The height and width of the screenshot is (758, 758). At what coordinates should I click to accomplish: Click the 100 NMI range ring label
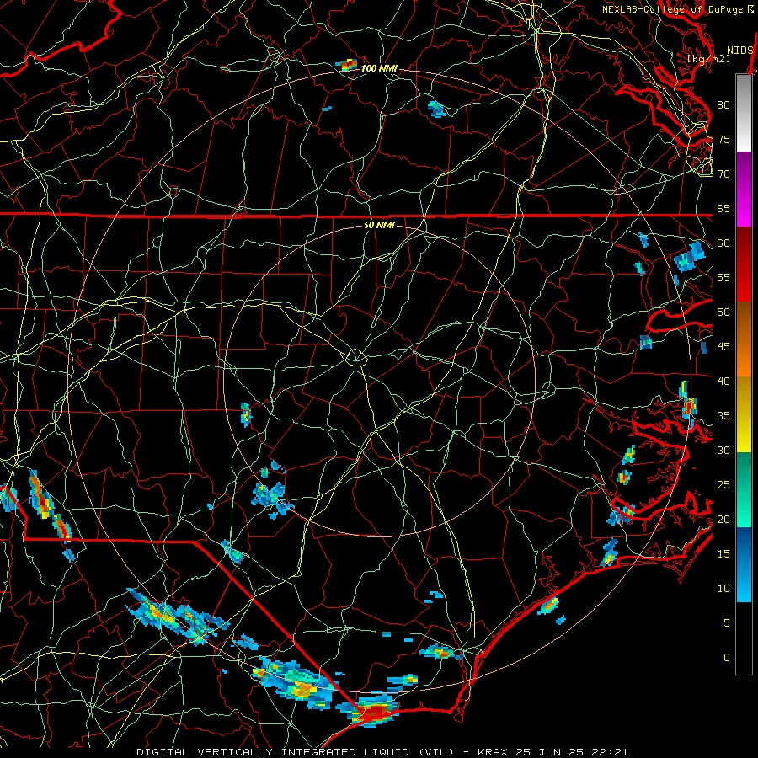[378, 68]
